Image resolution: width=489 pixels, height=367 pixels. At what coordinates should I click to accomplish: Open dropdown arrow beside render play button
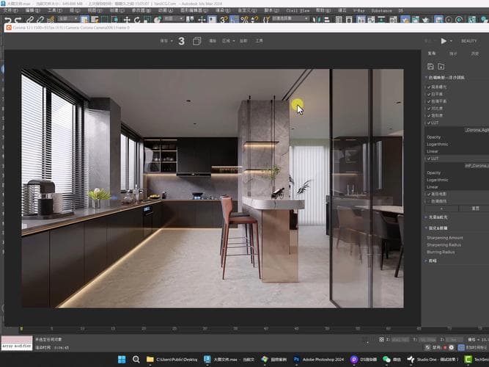[x=452, y=41]
